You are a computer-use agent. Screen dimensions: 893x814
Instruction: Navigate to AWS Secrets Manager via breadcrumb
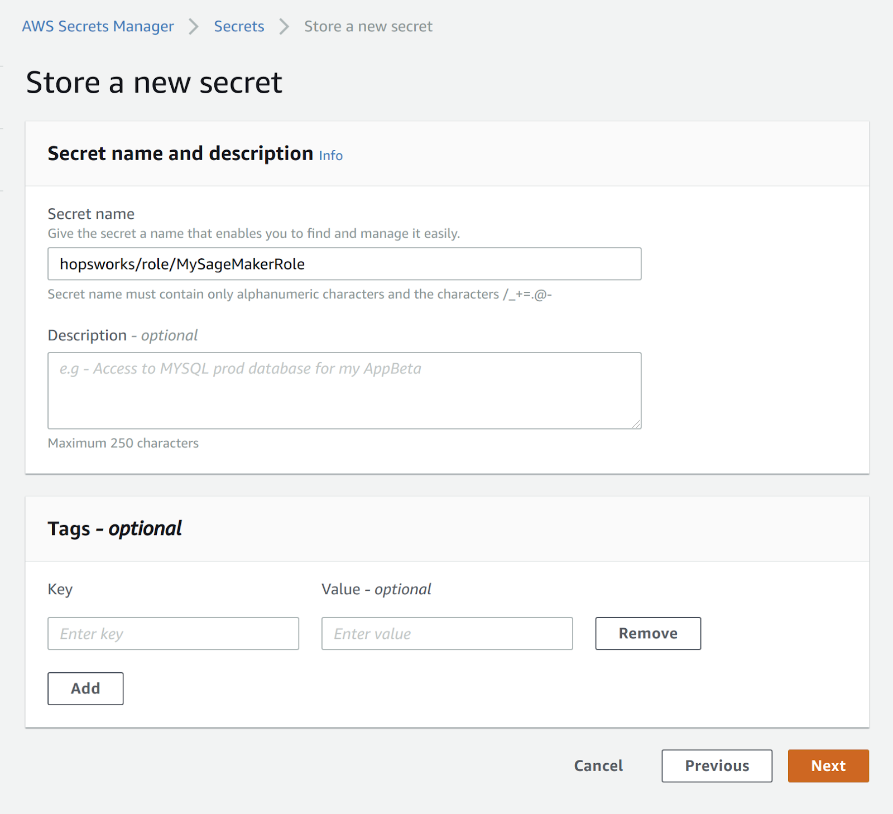coord(98,26)
